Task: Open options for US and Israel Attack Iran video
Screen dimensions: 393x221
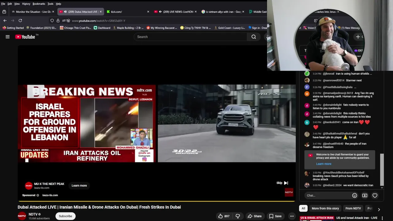Action: pyautogui.click(x=382, y=218)
